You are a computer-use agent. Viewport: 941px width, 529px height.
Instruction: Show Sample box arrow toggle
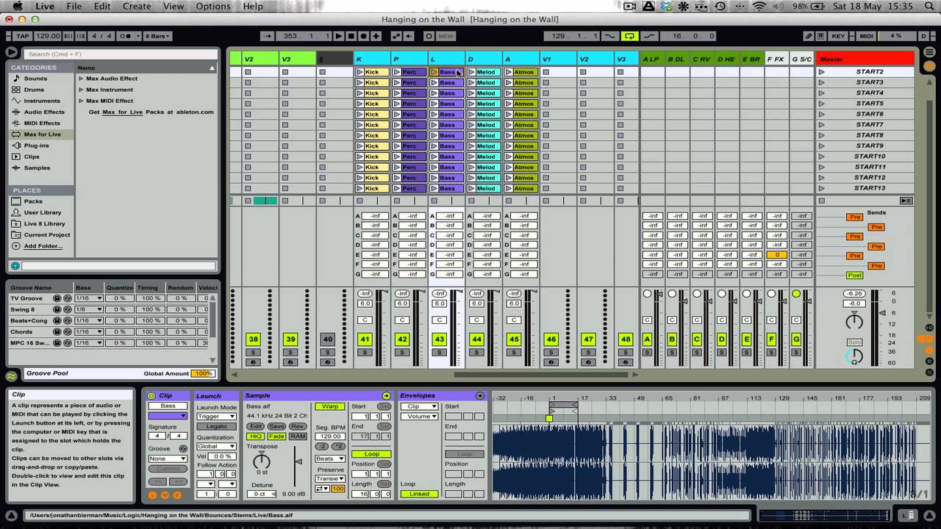click(x=387, y=396)
